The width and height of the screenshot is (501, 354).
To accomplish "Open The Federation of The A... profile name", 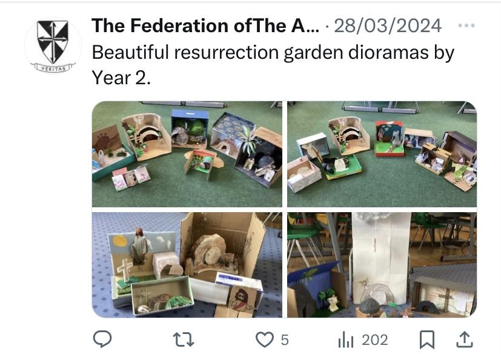I will tap(205, 25).
